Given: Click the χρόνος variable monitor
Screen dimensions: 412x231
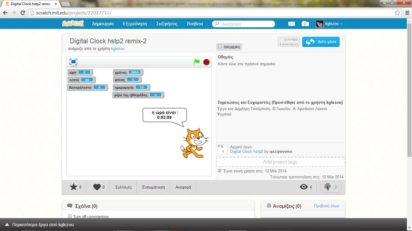Looking at the screenshot, I should (128, 72).
